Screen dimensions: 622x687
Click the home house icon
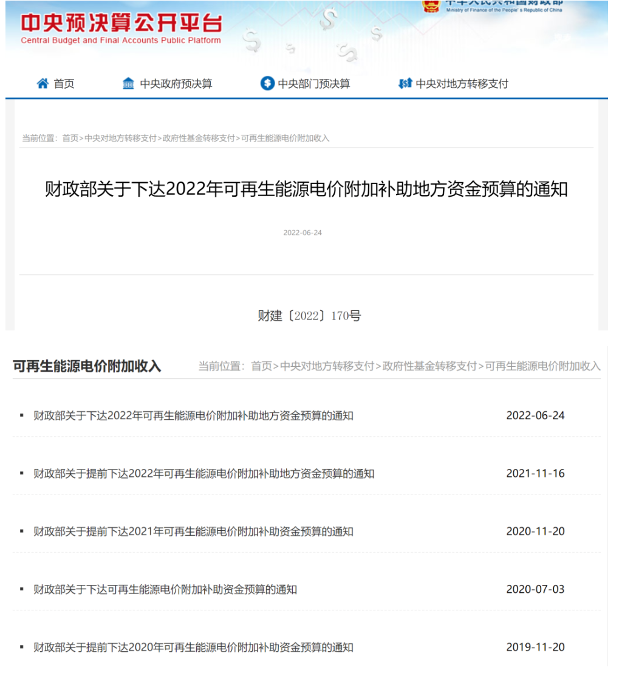(43, 84)
